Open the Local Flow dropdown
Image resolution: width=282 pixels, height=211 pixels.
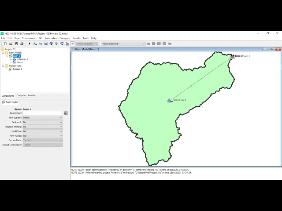pyautogui.click(x=43, y=131)
